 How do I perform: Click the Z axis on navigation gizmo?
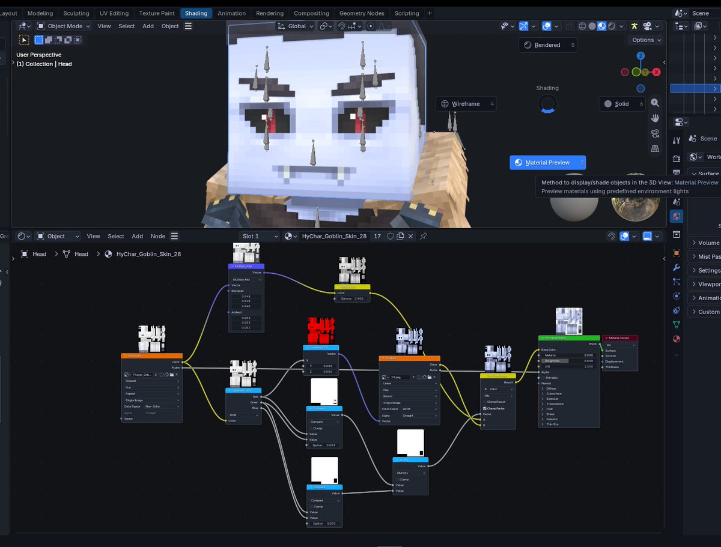[x=641, y=56]
